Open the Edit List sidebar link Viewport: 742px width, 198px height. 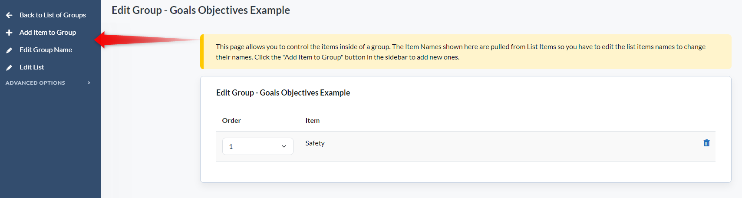(x=32, y=67)
